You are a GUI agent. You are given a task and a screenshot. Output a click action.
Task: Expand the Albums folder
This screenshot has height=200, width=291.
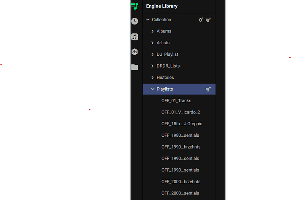(152, 31)
